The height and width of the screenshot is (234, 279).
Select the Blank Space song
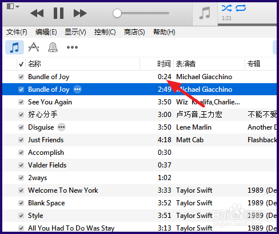pyautogui.click(x=46, y=203)
